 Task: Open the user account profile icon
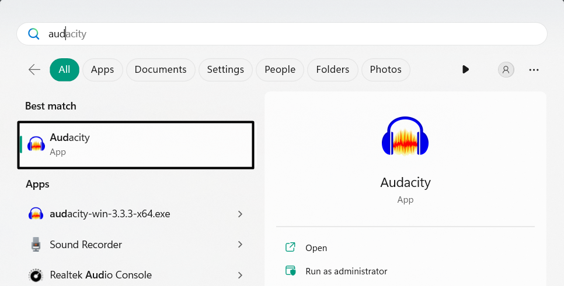pyautogui.click(x=506, y=70)
